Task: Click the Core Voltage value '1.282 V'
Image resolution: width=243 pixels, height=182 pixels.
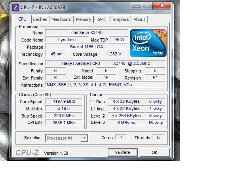Action: (114, 54)
